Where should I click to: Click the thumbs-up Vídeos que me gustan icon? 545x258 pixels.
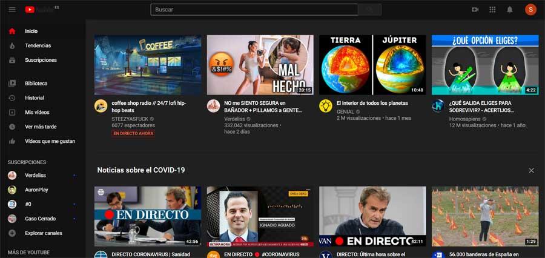[12, 141]
